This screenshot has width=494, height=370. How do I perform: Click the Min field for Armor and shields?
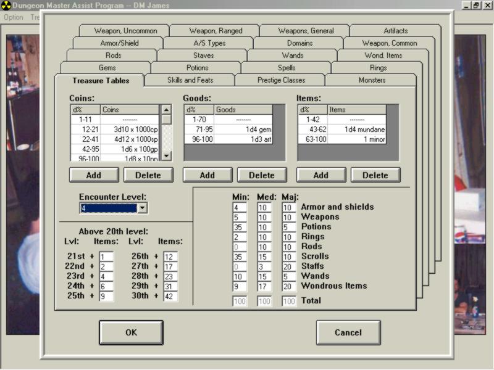(x=240, y=207)
